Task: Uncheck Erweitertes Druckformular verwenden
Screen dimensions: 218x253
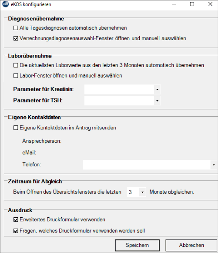Action: tap(16, 219)
